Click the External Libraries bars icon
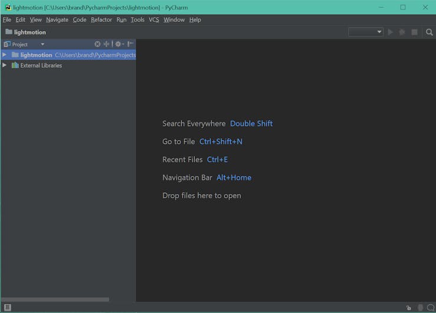 pos(15,65)
